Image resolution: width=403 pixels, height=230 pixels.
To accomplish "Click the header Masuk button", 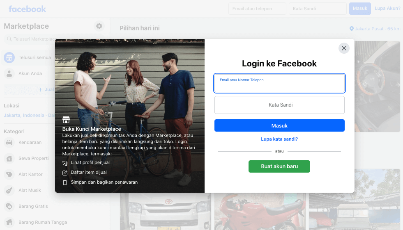I will (x=360, y=9).
